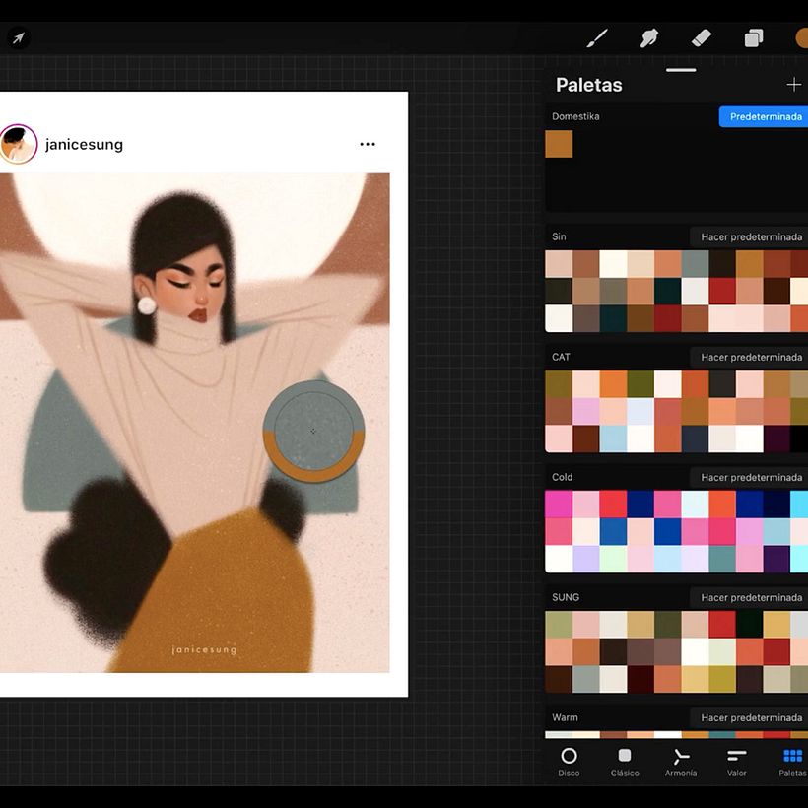Click the Warm palette name
808x808 pixels.
[565, 717]
